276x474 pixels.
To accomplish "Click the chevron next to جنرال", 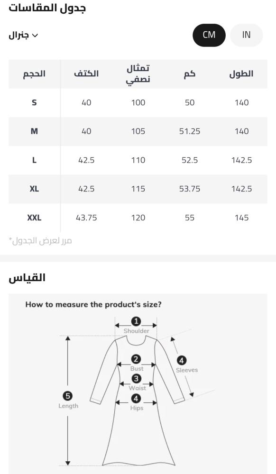I will pos(35,36).
